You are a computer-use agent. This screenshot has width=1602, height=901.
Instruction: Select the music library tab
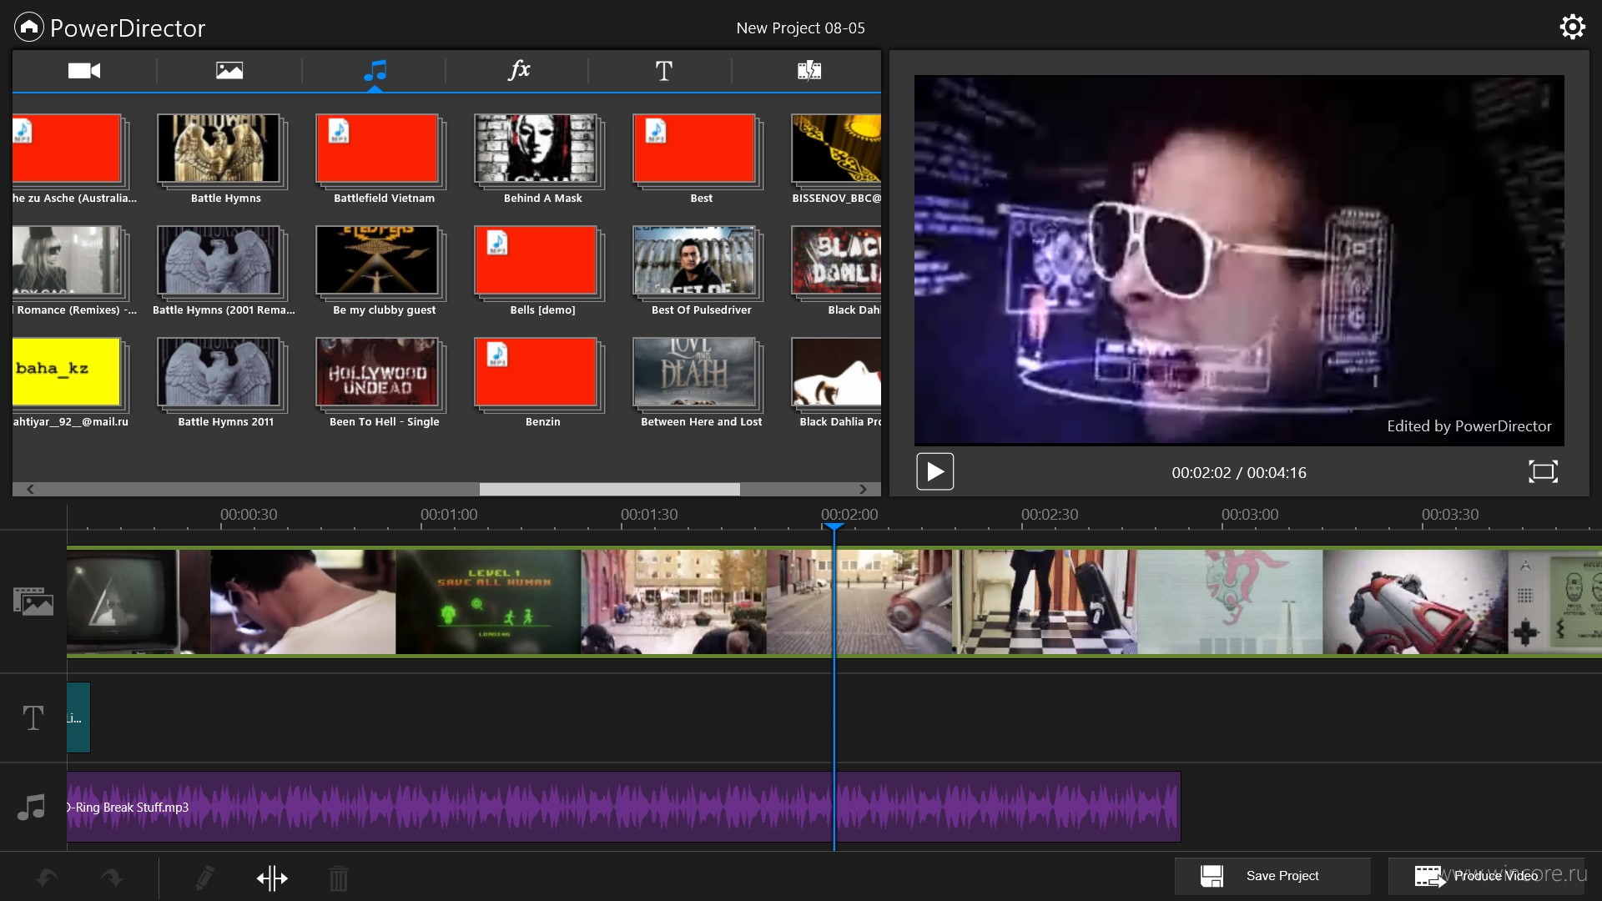point(375,71)
